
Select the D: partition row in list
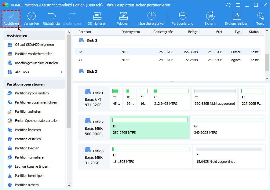[168, 52]
